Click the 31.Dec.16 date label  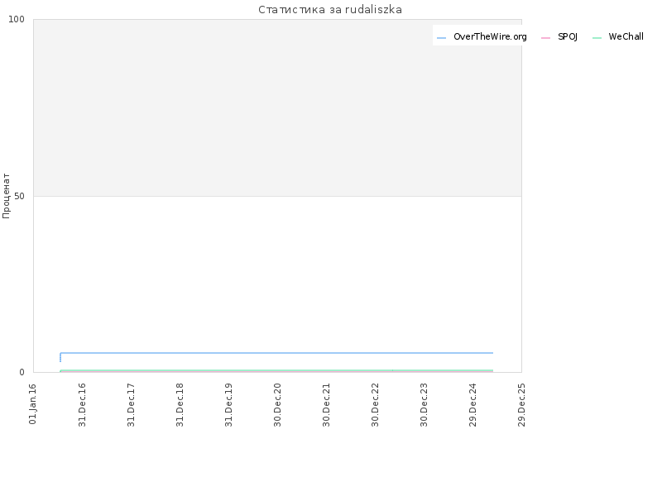point(82,405)
